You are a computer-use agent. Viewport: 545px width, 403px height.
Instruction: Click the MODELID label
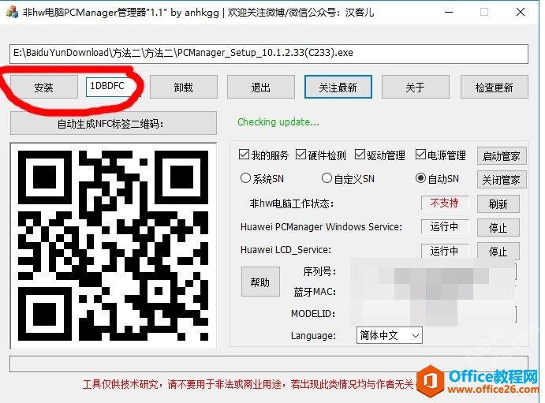tap(313, 314)
